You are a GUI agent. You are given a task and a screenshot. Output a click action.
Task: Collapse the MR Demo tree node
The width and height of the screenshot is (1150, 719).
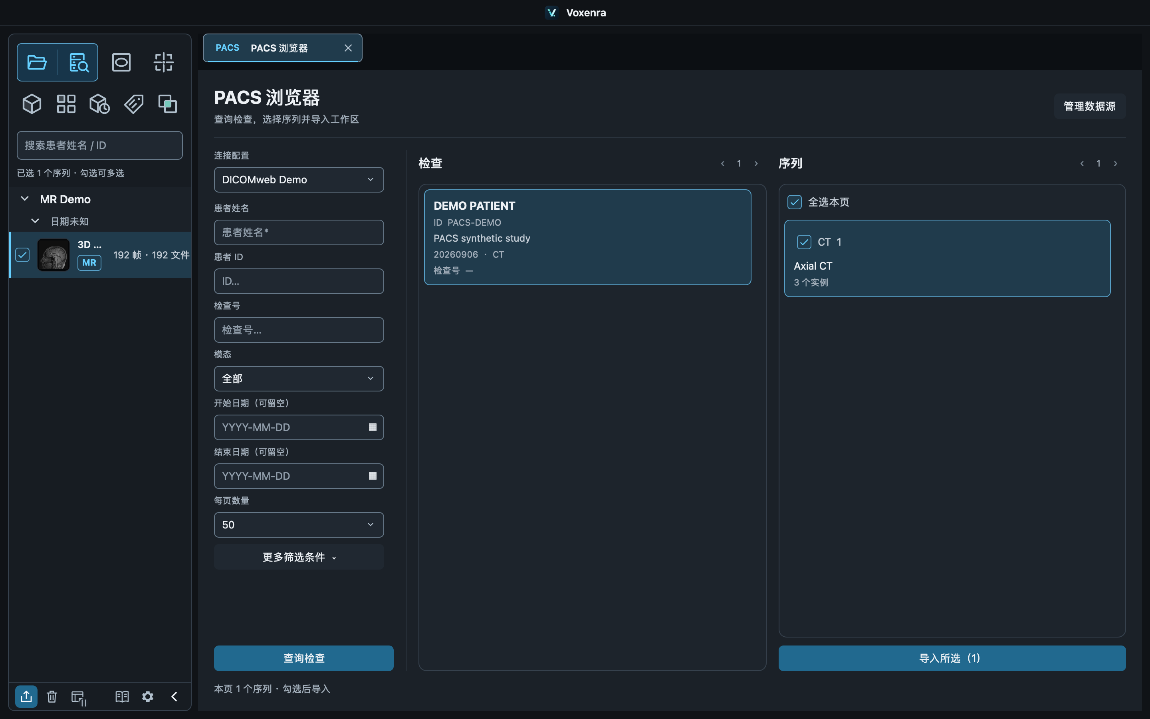(x=25, y=199)
